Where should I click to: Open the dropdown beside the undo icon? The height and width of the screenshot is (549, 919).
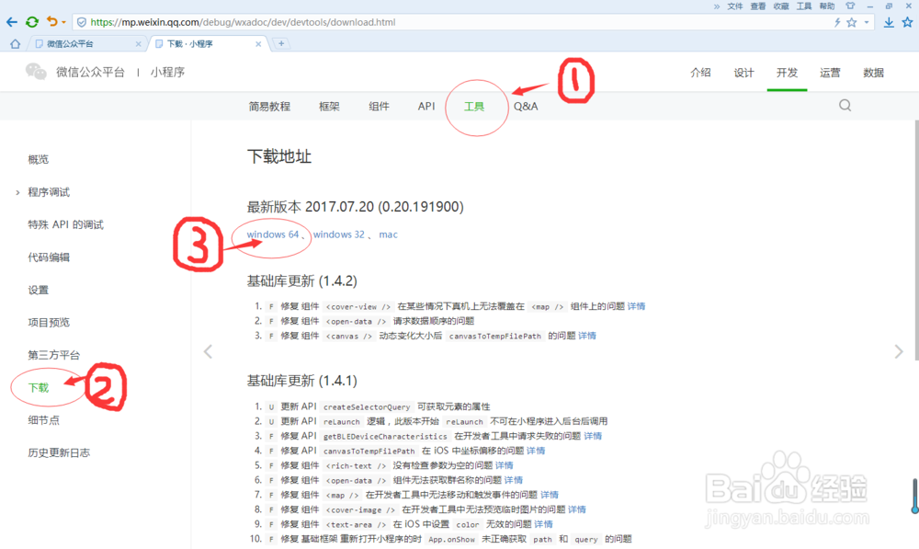63,22
